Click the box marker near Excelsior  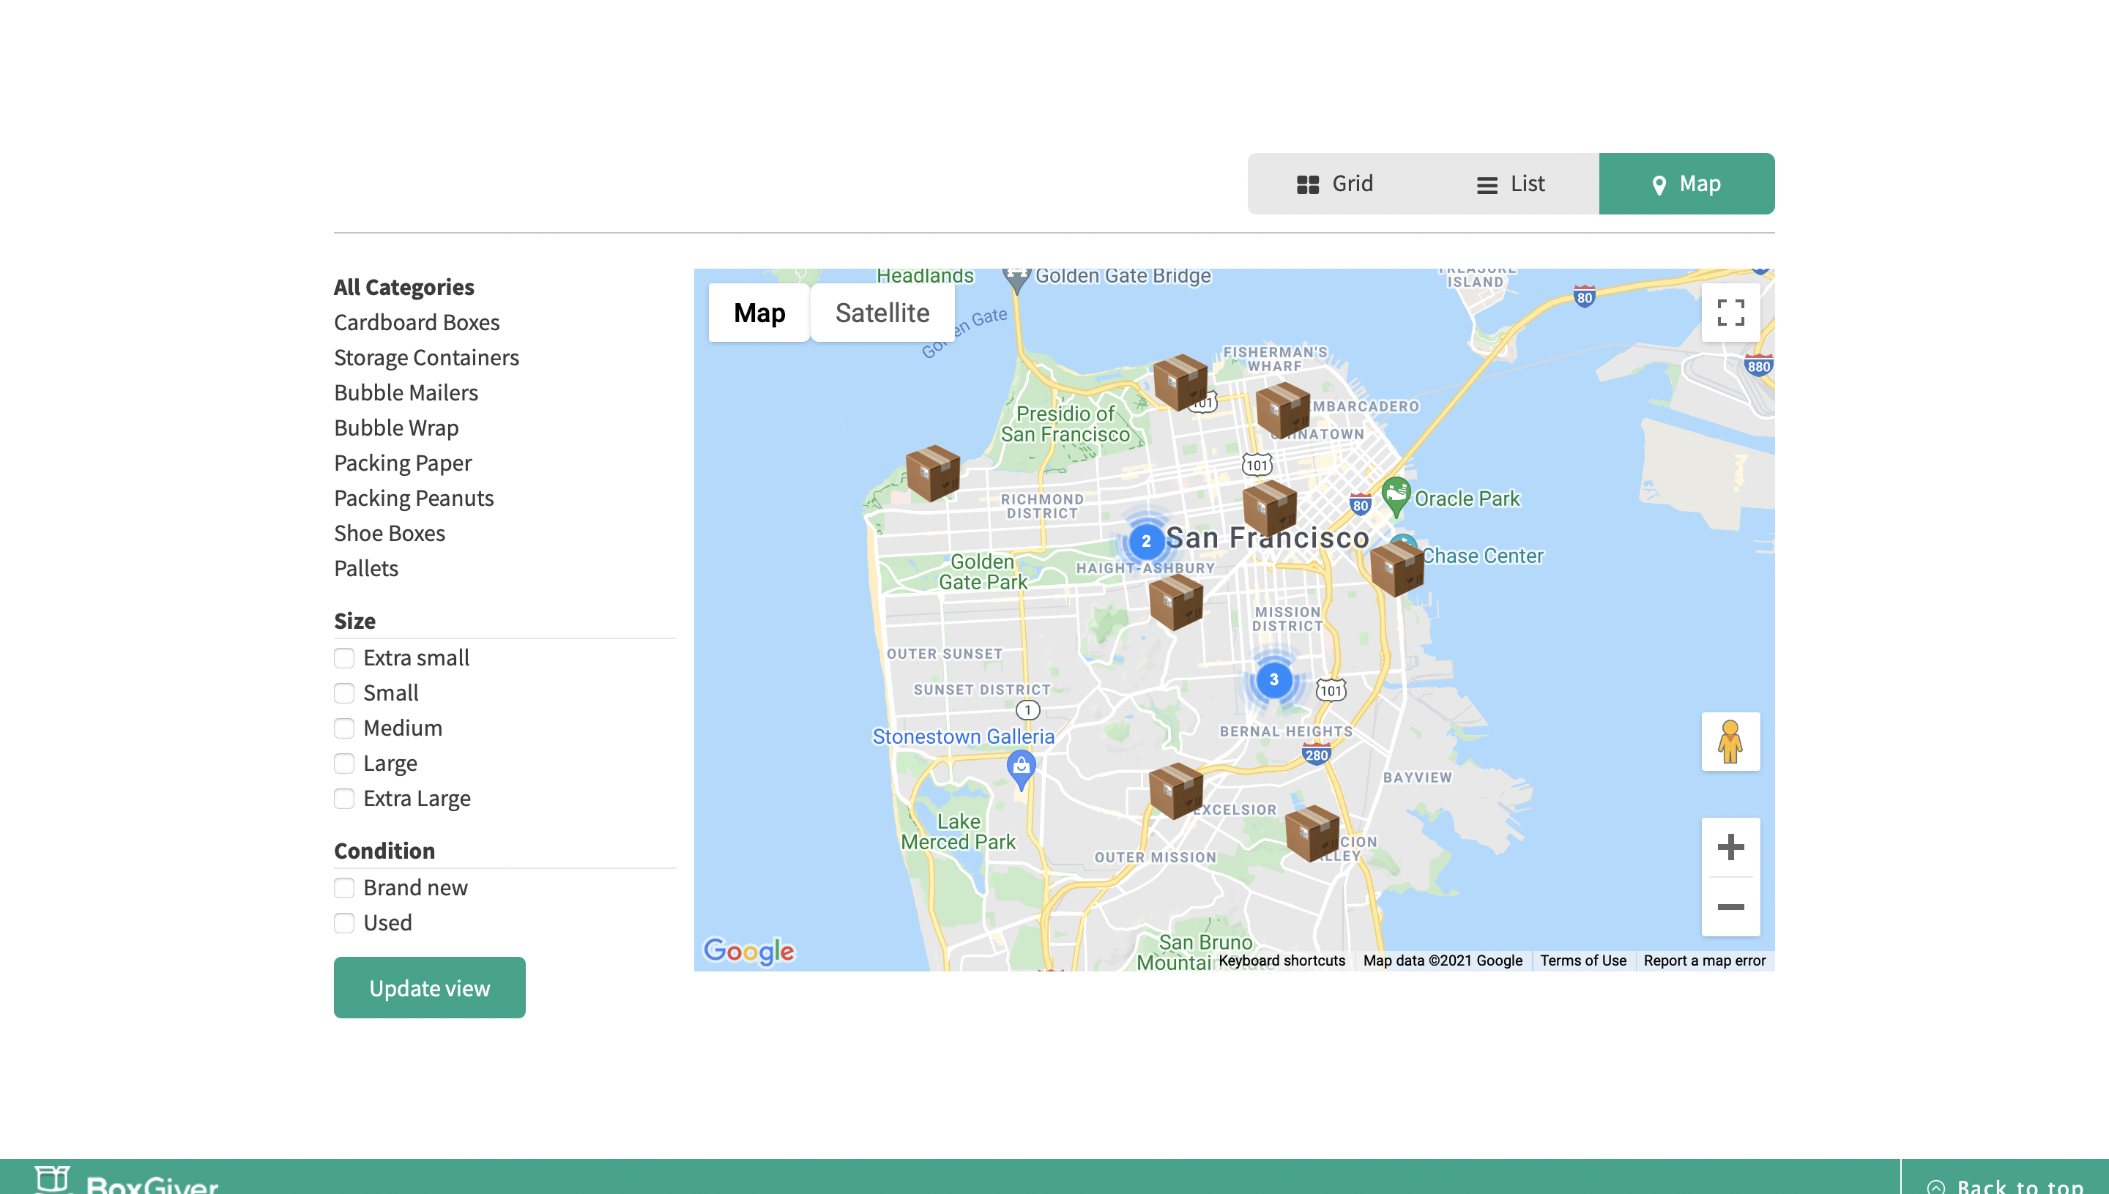(x=1175, y=791)
